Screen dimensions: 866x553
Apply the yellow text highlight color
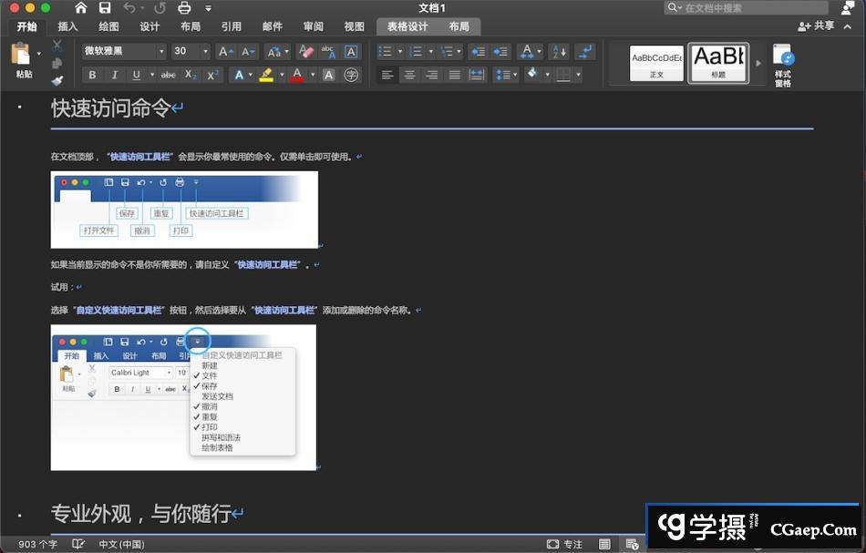click(266, 75)
